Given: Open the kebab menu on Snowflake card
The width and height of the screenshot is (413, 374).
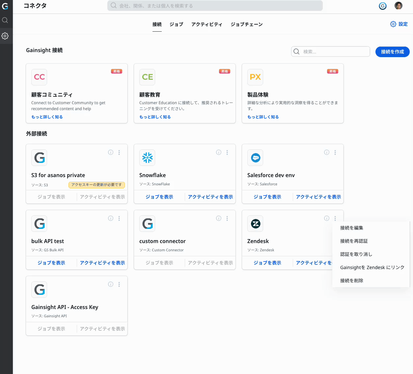Looking at the screenshot, I should click(x=227, y=152).
